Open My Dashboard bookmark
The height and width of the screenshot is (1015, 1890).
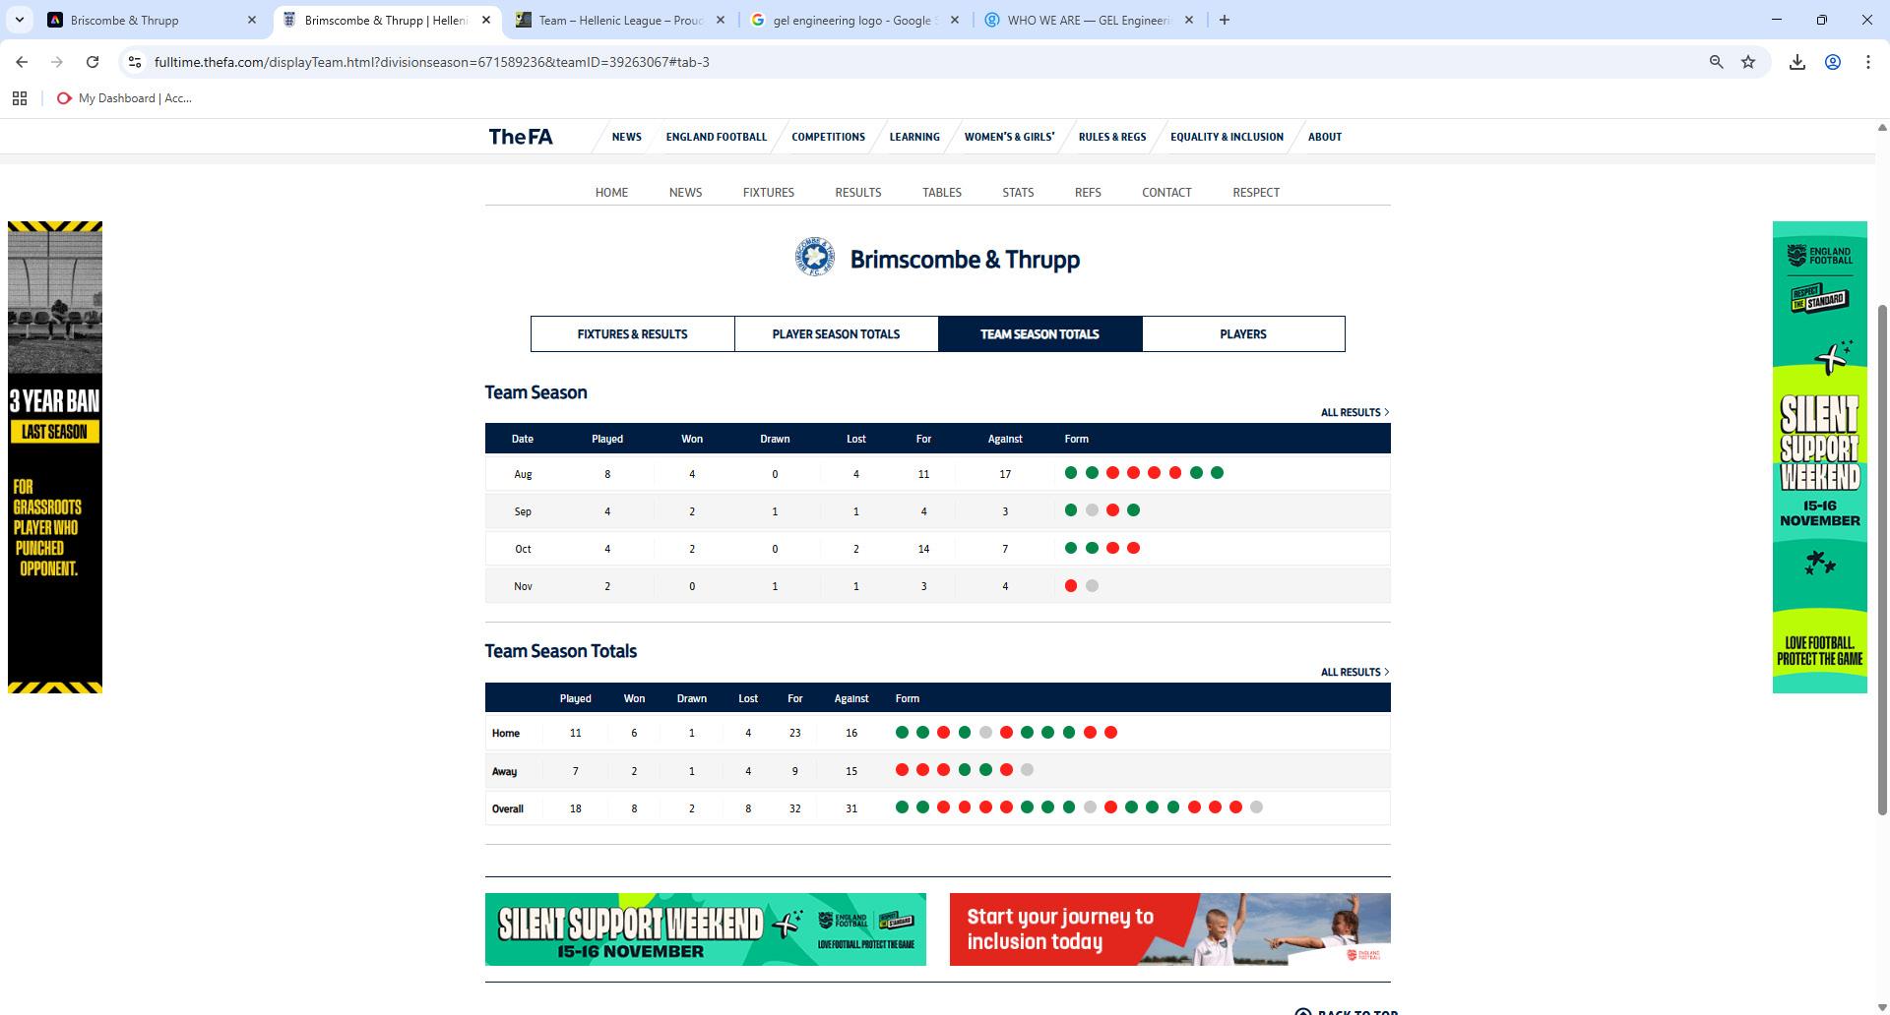[124, 98]
